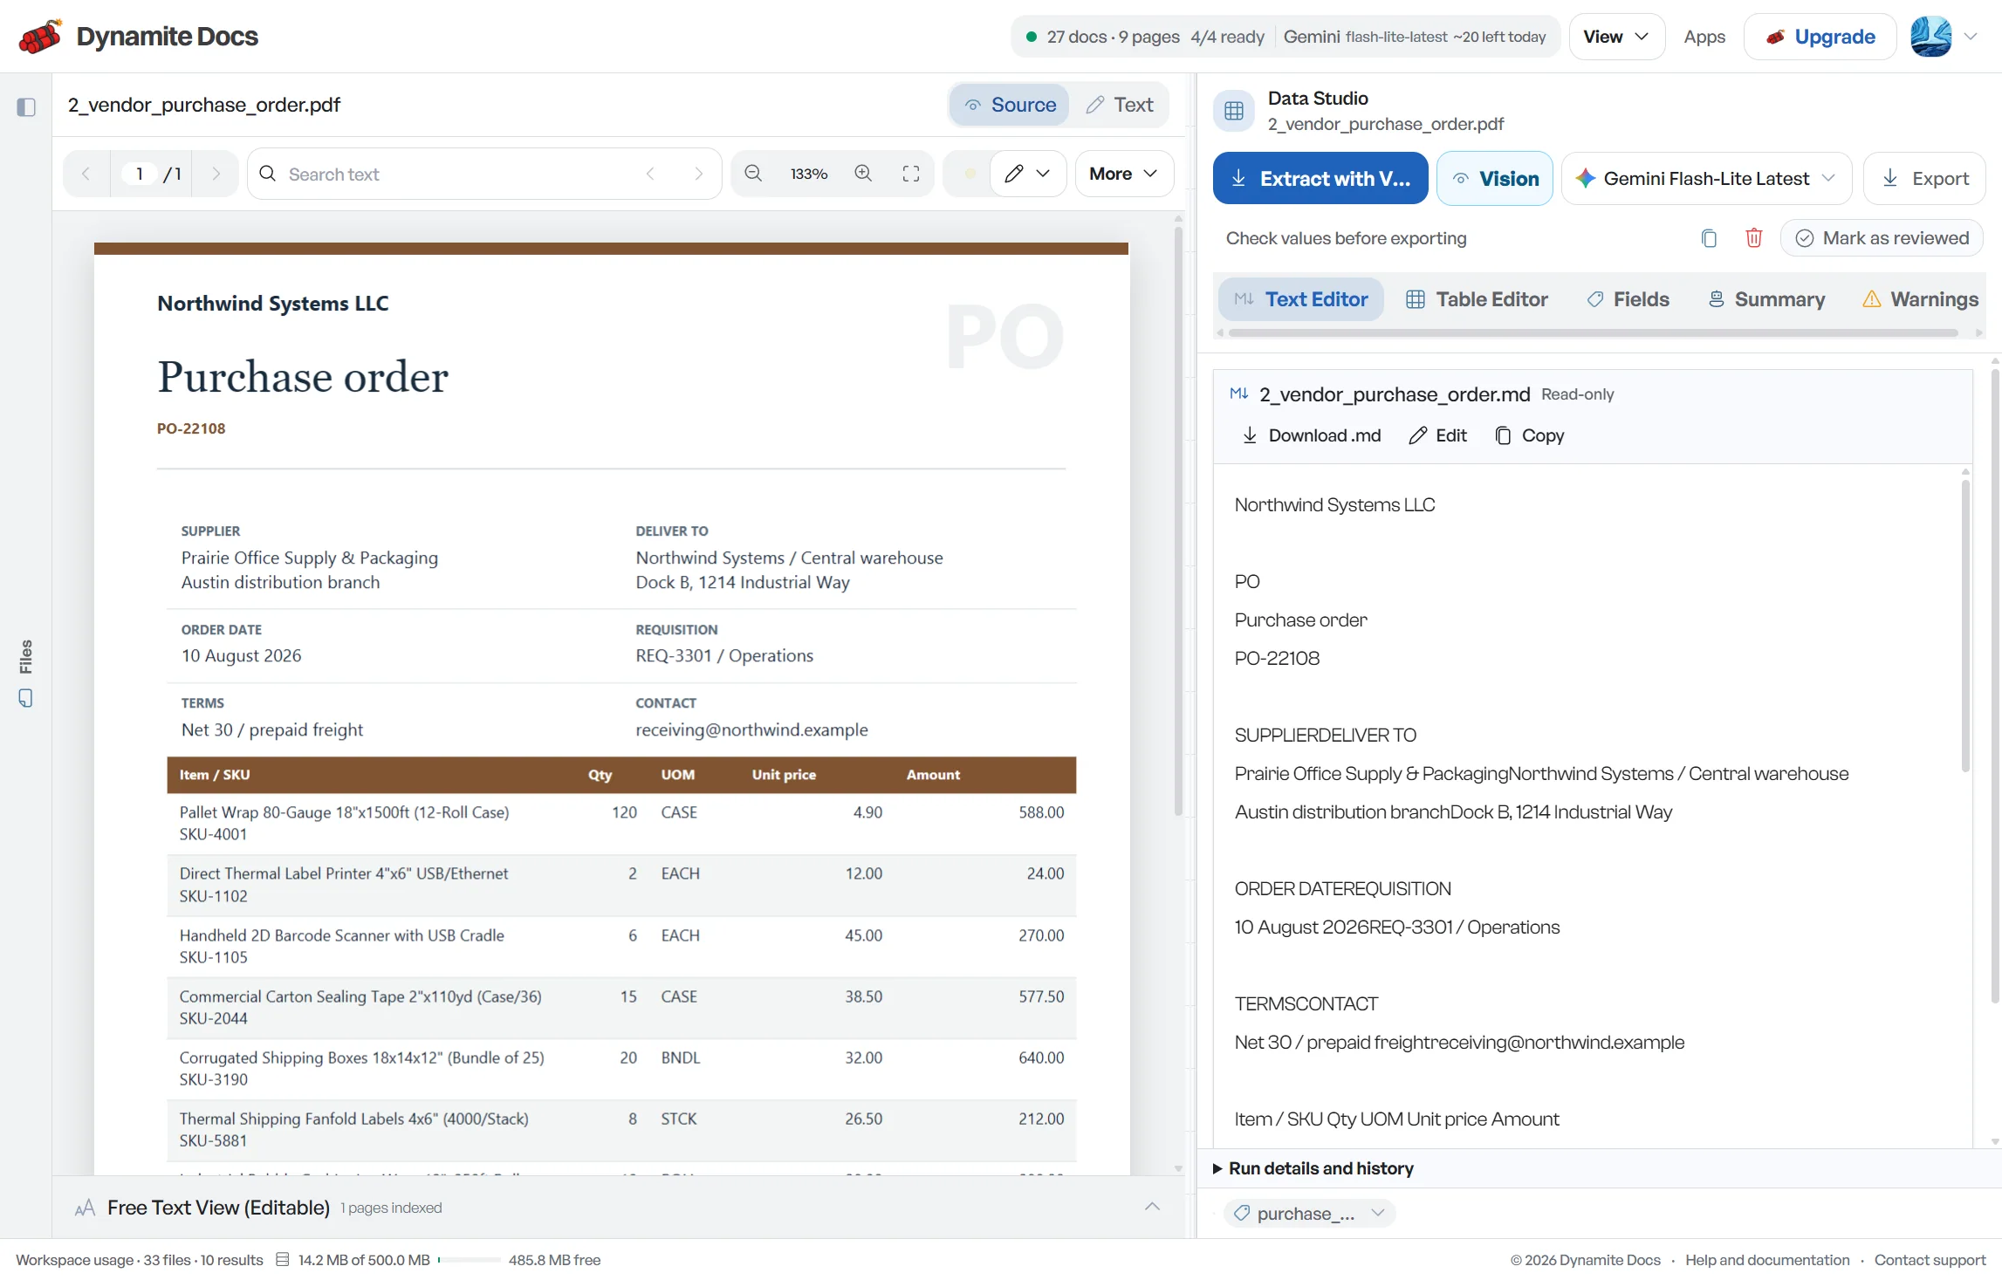Collapse Free Text View panel chevron

(1152, 1207)
